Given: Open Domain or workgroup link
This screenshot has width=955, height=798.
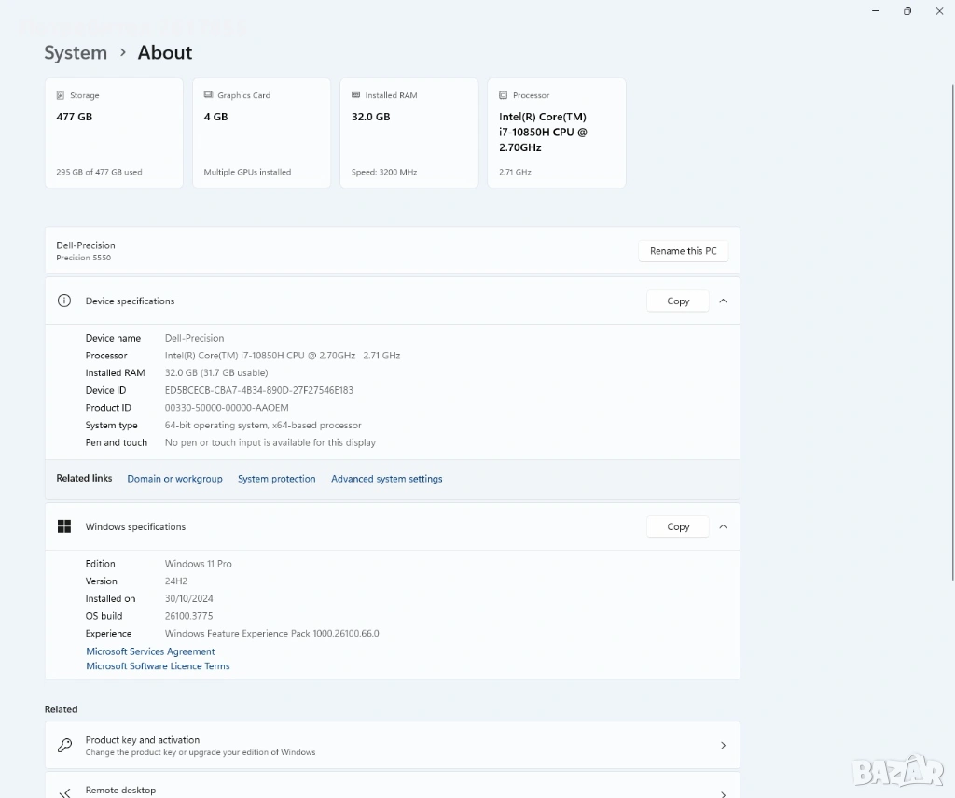Looking at the screenshot, I should 174,479.
